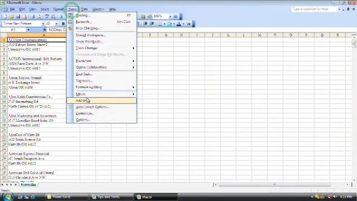Click the Font Color icon with letter A
357x201 pixels.
click(x=178, y=23)
